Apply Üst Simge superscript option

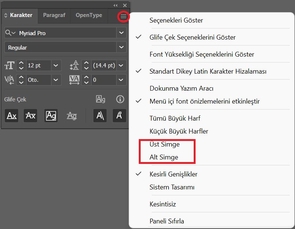(x=212, y=144)
